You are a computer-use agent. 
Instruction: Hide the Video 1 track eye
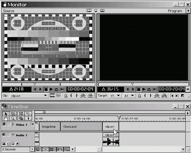point(4,124)
